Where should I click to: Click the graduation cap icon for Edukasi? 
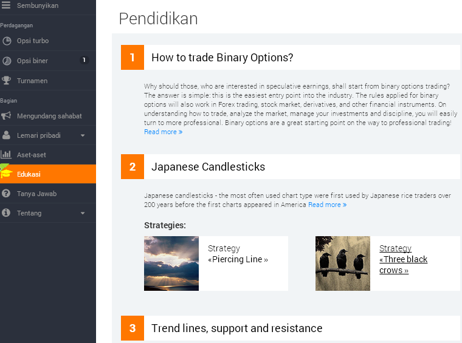coord(6,174)
